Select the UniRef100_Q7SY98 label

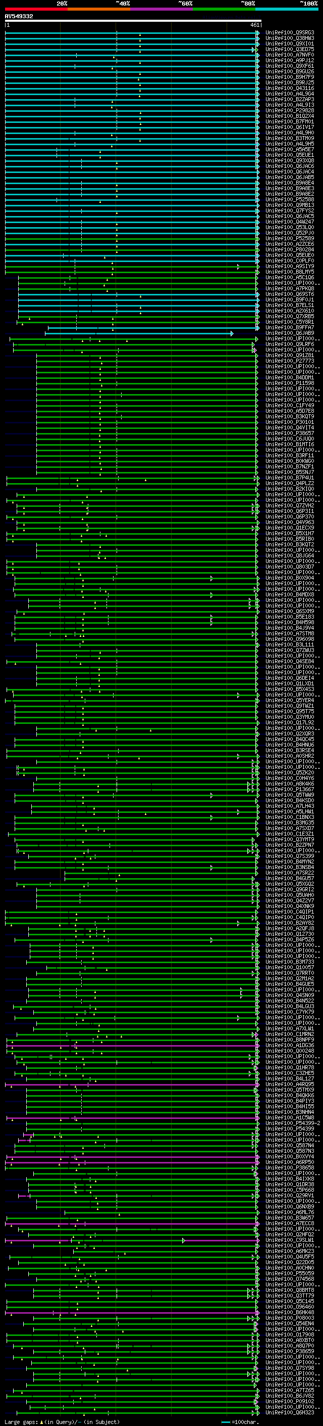pos(290,1368)
